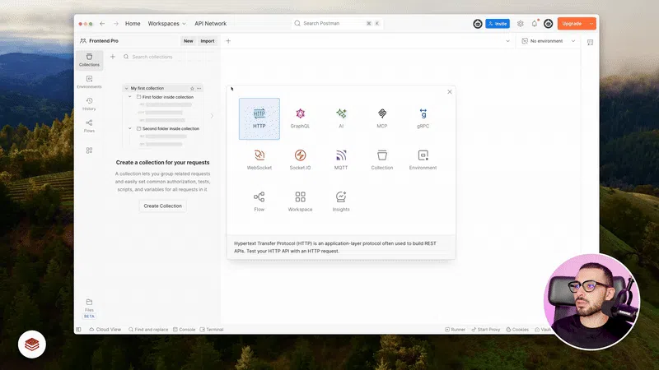659x370 pixels.
Task: Choose the GraphQL request icon
Action: click(300, 118)
